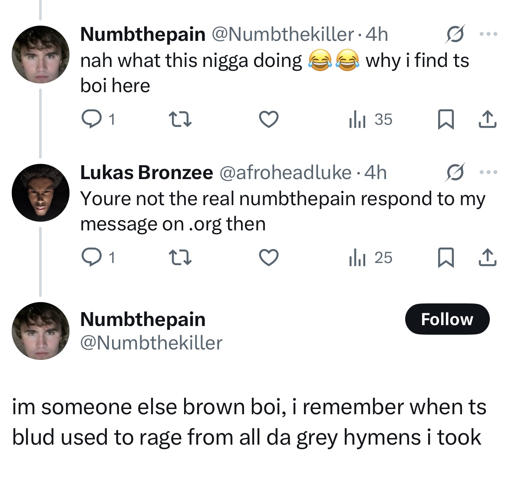
Task: Open more options on Lukas Bronzee's tweet
Action: pos(489,172)
